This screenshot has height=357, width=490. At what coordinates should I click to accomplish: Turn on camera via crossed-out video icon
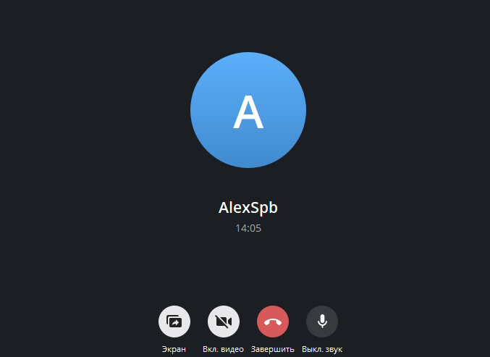click(x=224, y=322)
